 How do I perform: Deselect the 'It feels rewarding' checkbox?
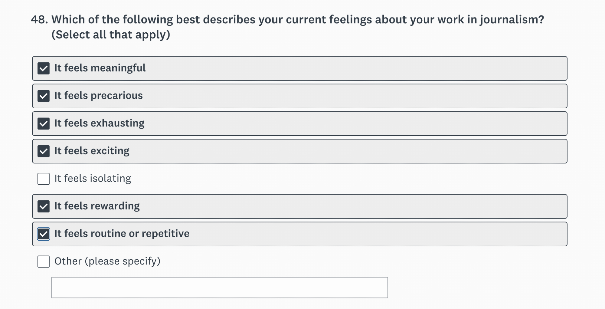(x=44, y=206)
